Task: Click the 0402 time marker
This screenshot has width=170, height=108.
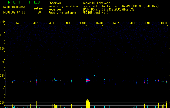Action: click(35, 23)
